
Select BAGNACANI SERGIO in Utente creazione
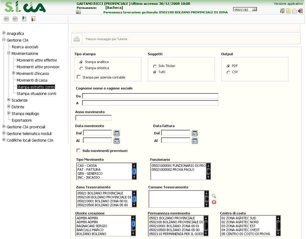click(x=92, y=226)
